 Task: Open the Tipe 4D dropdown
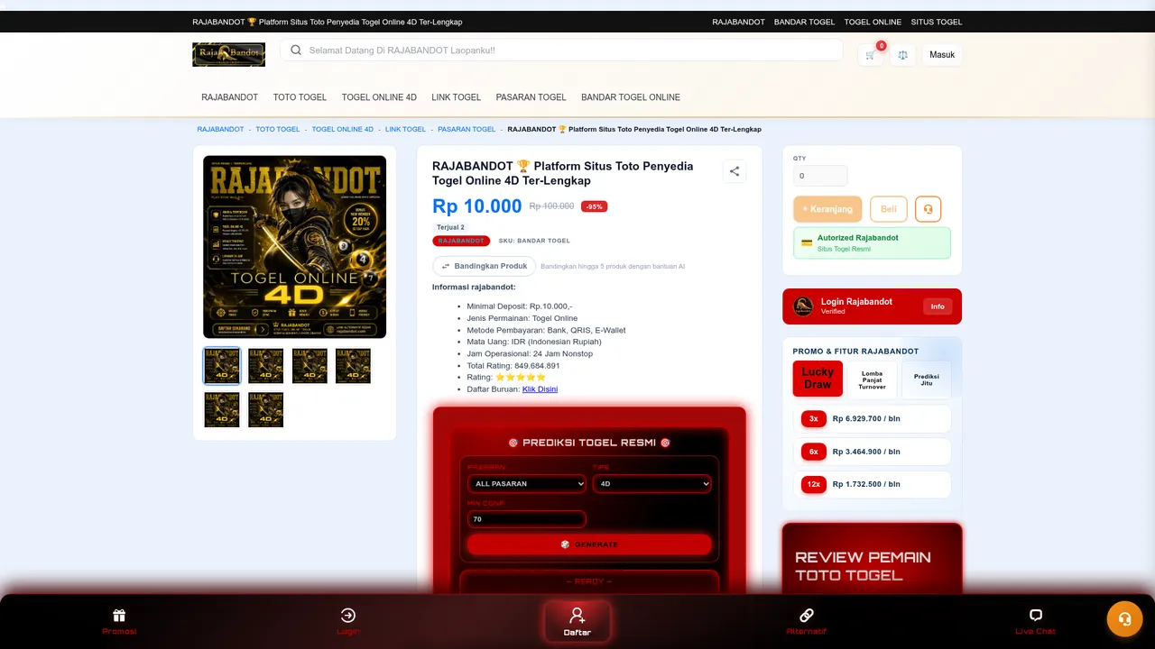point(651,484)
